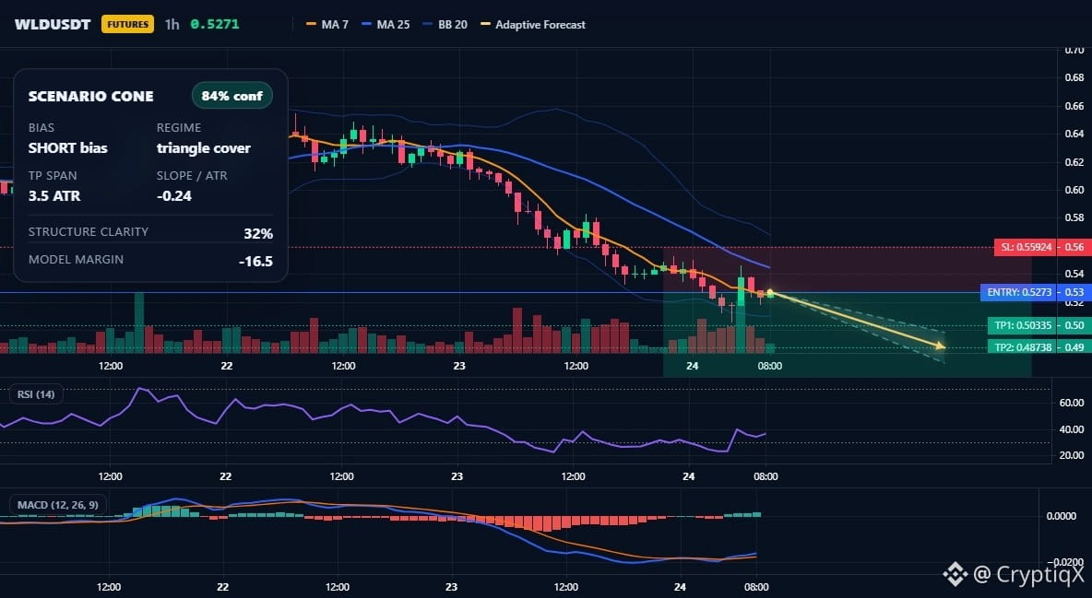Toggle the MA 7 legend entry
The height and width of the screenshot is (598, 1092).
click(327, 24)
